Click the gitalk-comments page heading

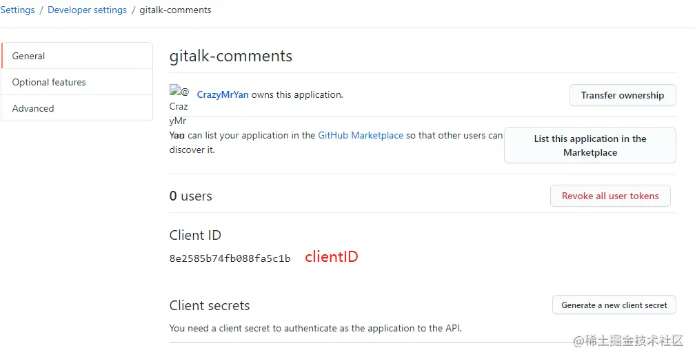tap(231, 56)
